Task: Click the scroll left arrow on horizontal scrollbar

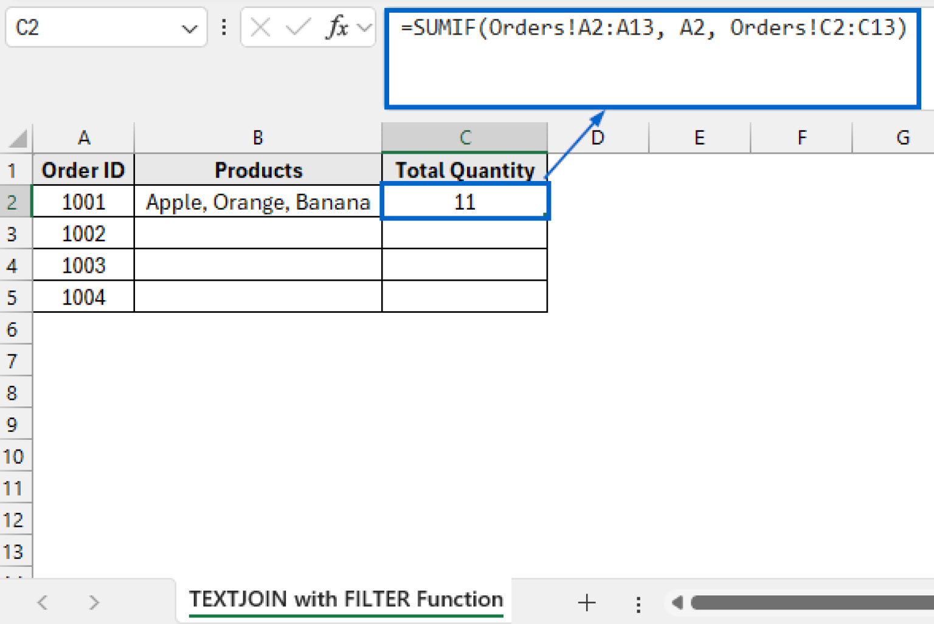Action: pyautogui.click(x=677, y=603)
